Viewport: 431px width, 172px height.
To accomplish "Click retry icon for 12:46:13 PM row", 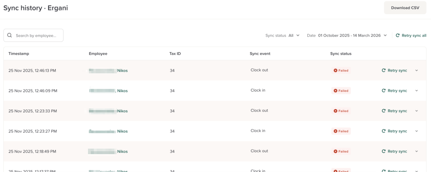I will point(384,70).
